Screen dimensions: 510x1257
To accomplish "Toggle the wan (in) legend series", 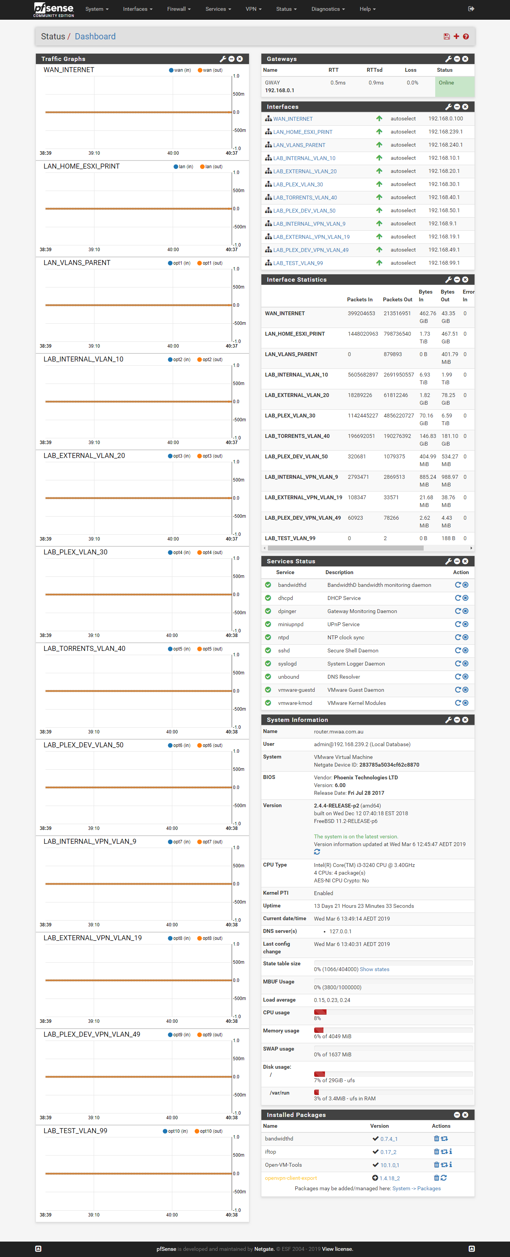I will point(180,70).
